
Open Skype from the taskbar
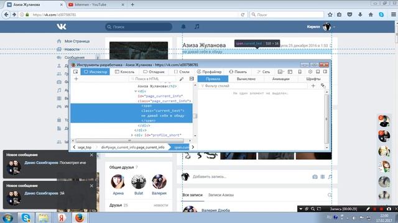(x=25, y=217)
